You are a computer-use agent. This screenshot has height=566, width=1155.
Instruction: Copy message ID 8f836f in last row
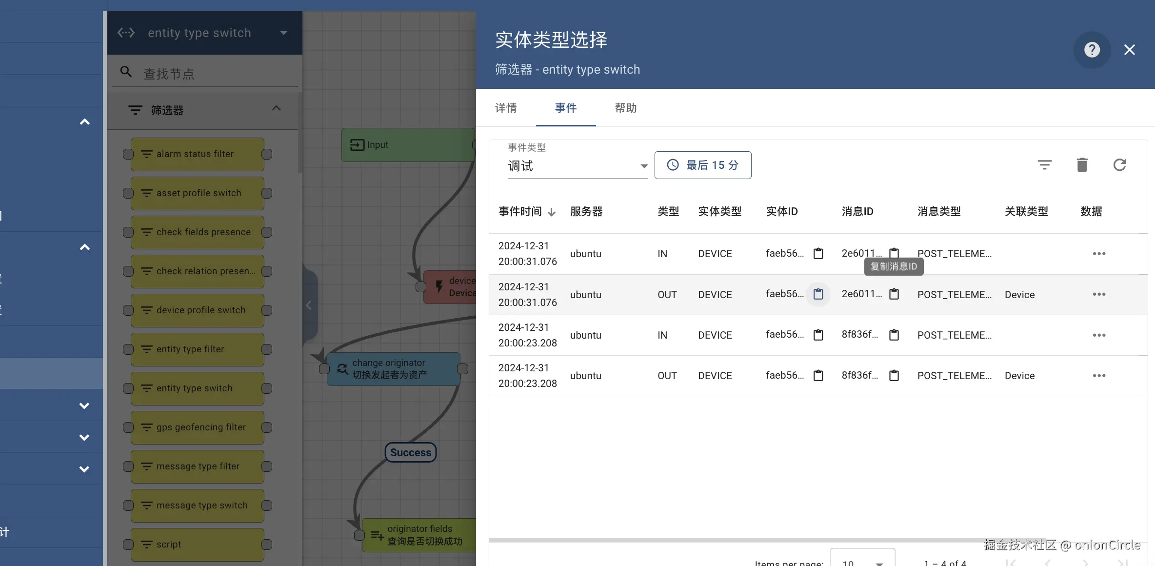[x=894, y=376]
